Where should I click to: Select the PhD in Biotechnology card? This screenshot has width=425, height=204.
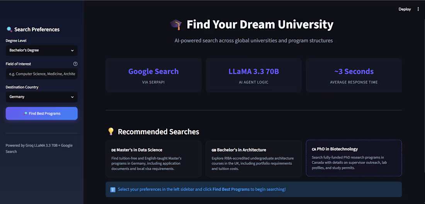[x=354, y=158]
